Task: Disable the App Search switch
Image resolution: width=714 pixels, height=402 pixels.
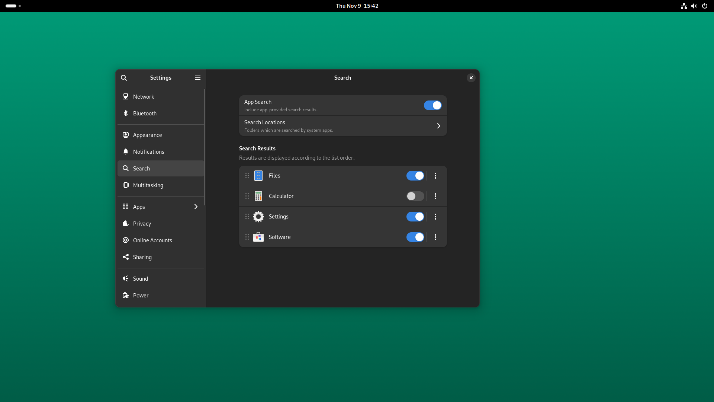Action: pyautogui.click(x=433, y=105)
